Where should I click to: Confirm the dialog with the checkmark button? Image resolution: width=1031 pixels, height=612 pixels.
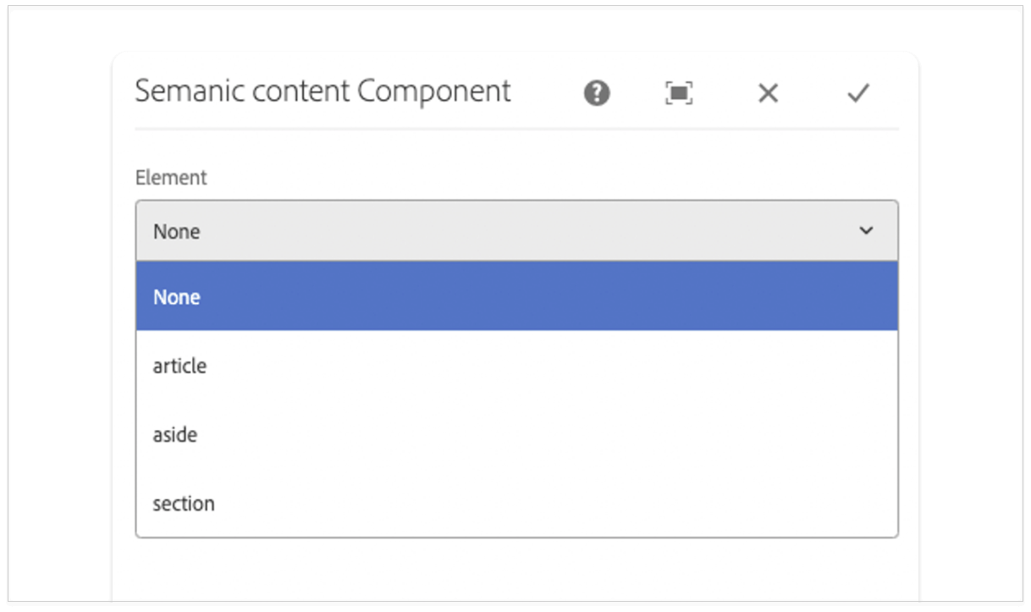point(857,92)
